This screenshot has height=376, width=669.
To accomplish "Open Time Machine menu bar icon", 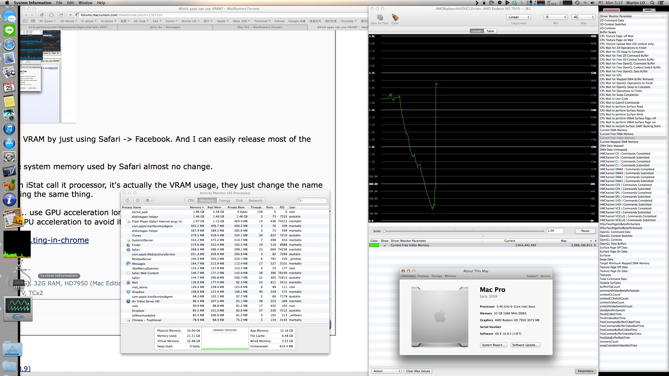I will point(577,3).
